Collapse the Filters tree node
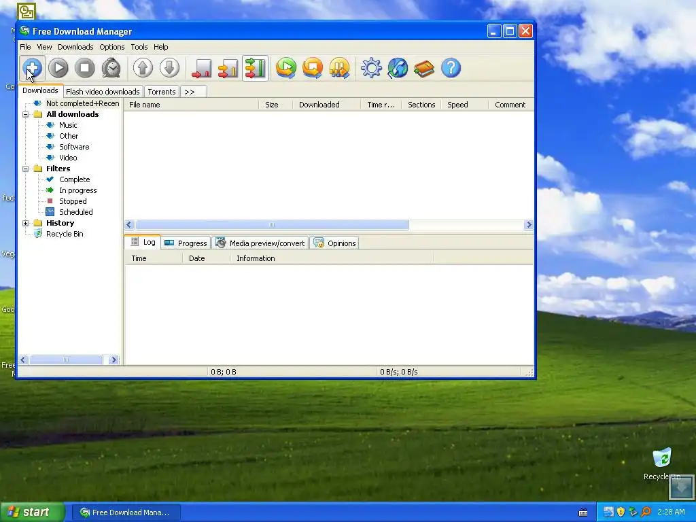 (x=26, y=169)
